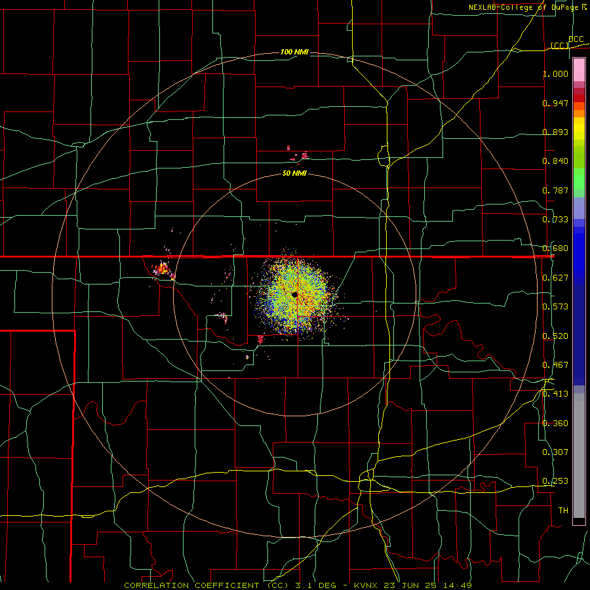Click the 0.733 legend value

(x=555, y=220)
